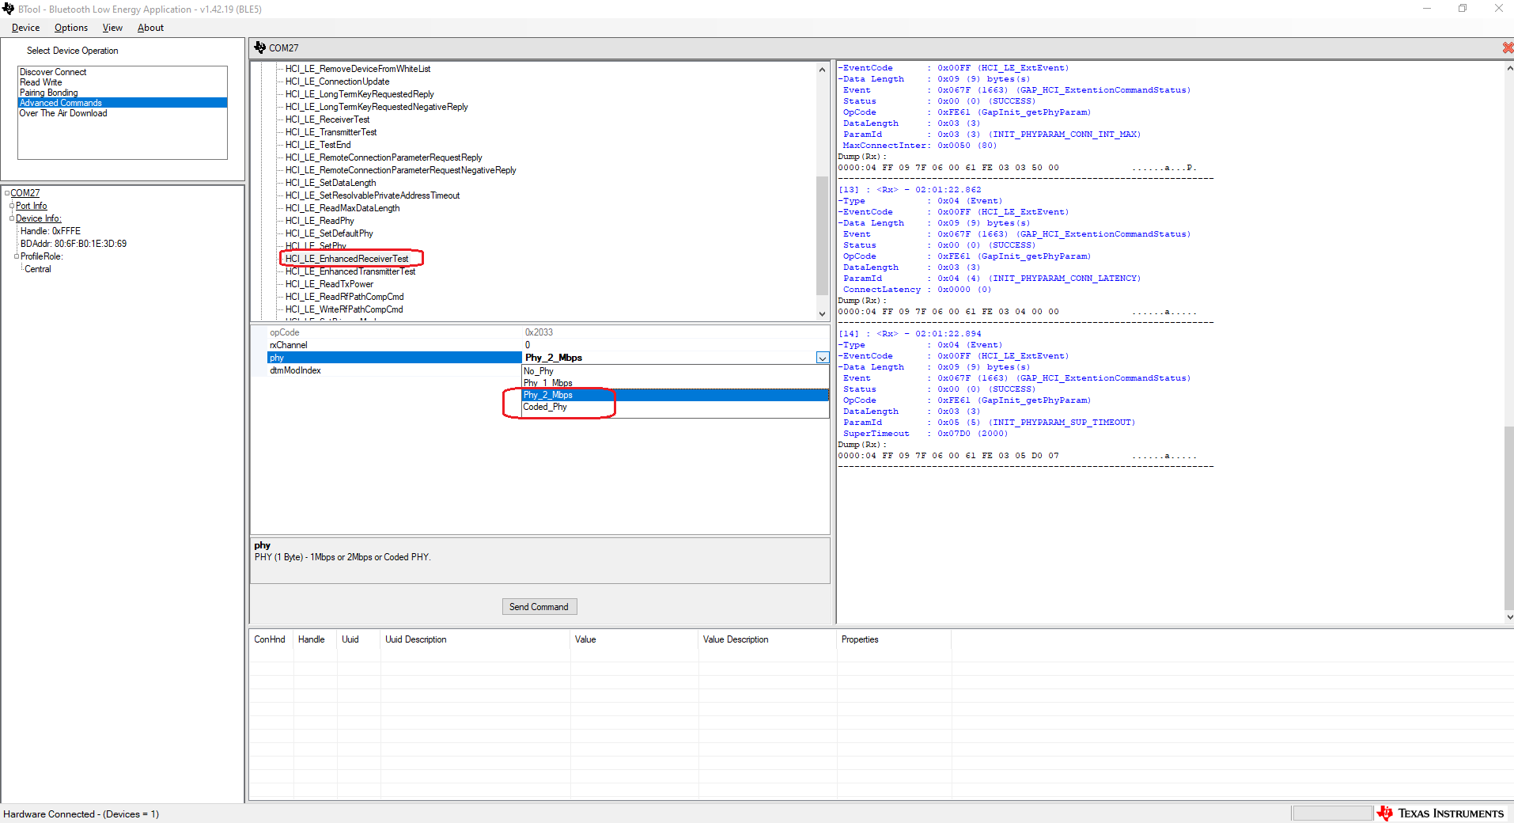Screen dimensions: 1514x823
Task: Click the Send Command button
Action: pyautogui.click(x=539, y=606)
